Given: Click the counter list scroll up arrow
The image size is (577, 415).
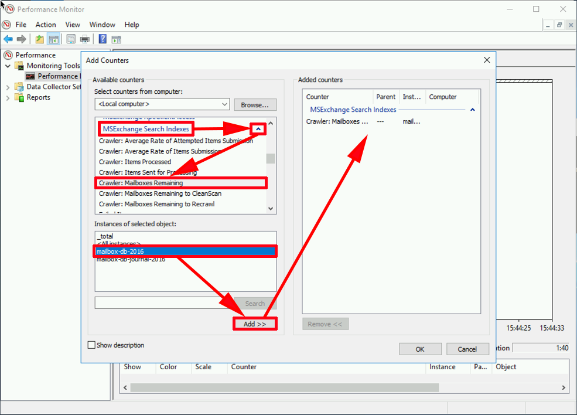Looking at the screenshot, I should (x=271, y=123).
